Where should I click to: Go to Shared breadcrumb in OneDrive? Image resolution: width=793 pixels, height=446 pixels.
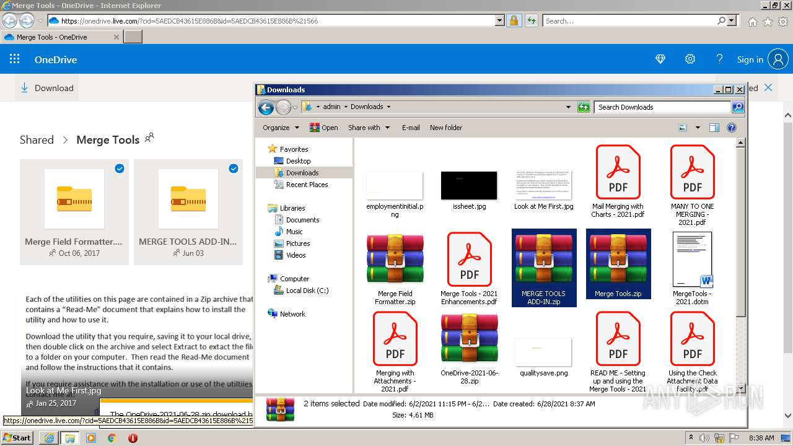click(x=37, y=140)
